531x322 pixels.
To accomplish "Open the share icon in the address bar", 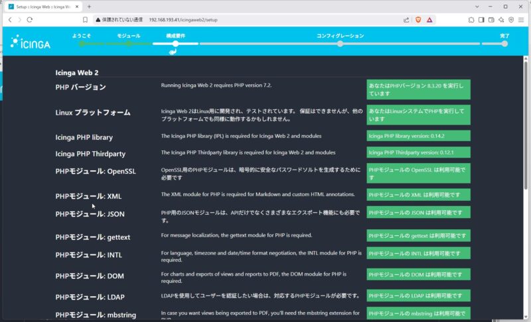I will [406, 20].
